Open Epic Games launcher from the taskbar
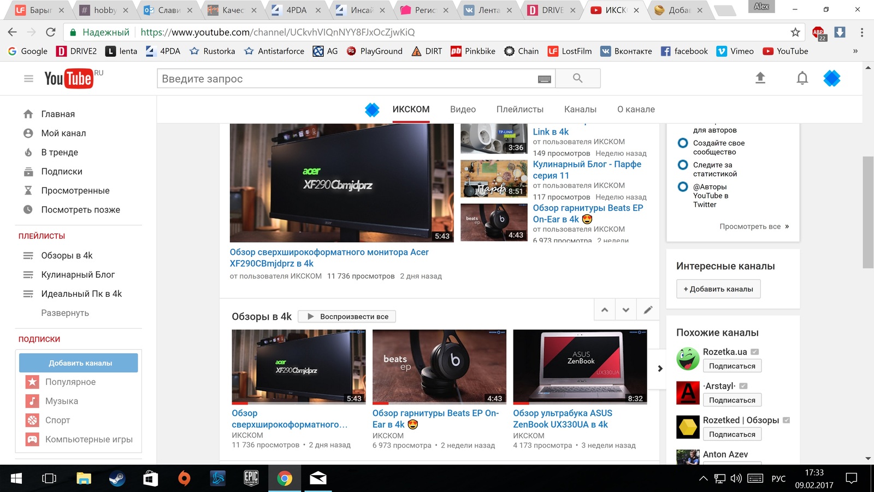Image resolution: width=874 pixels, height=492 pixels. tap(251, 479)
